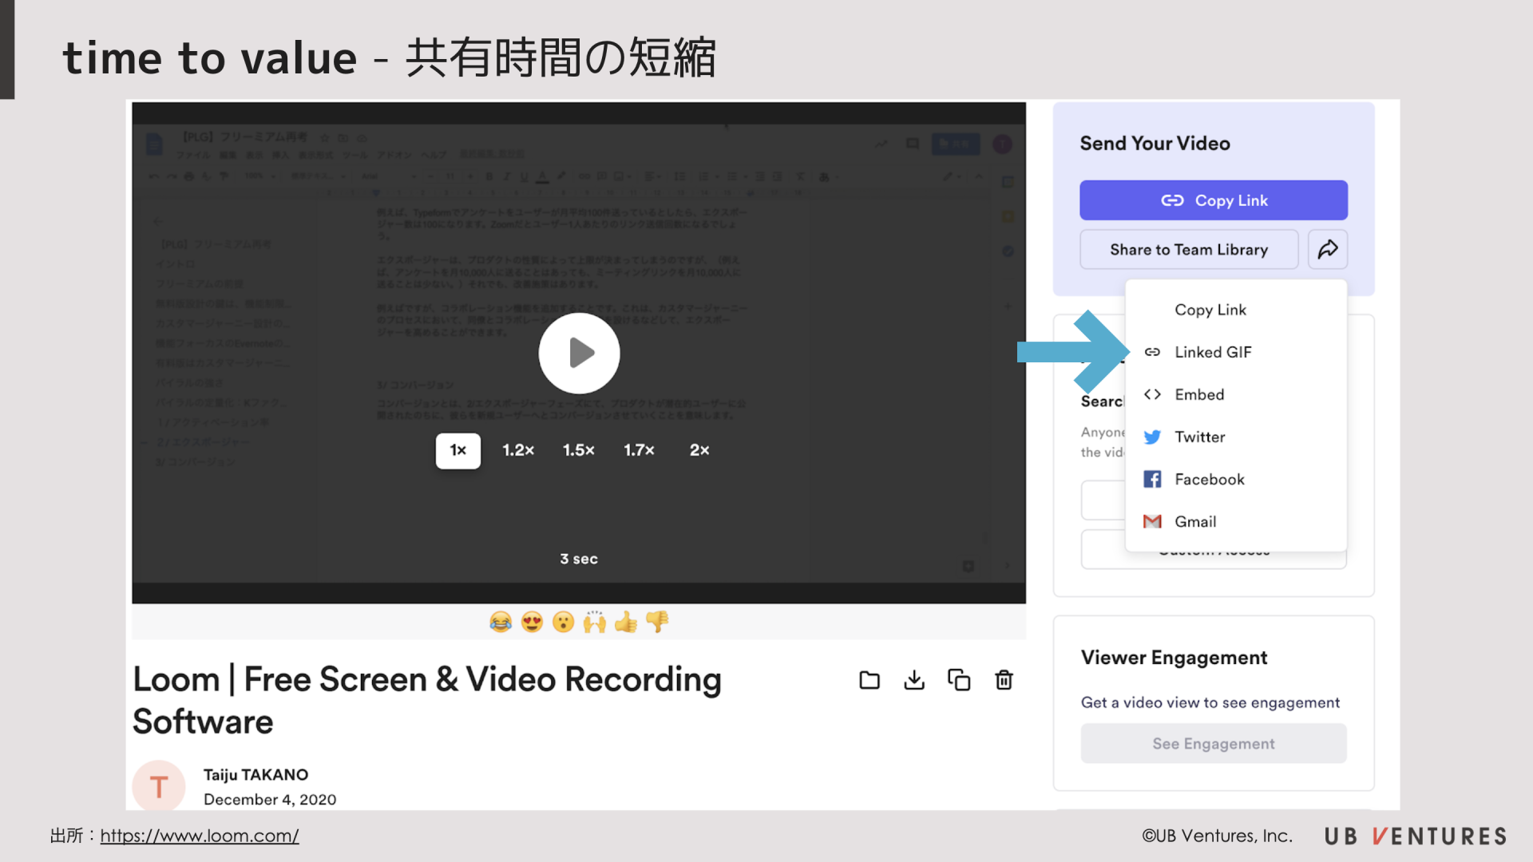This screenshot has height=862, width=1533.
Task: Open the loom.com source link
Action: (200, 836)
